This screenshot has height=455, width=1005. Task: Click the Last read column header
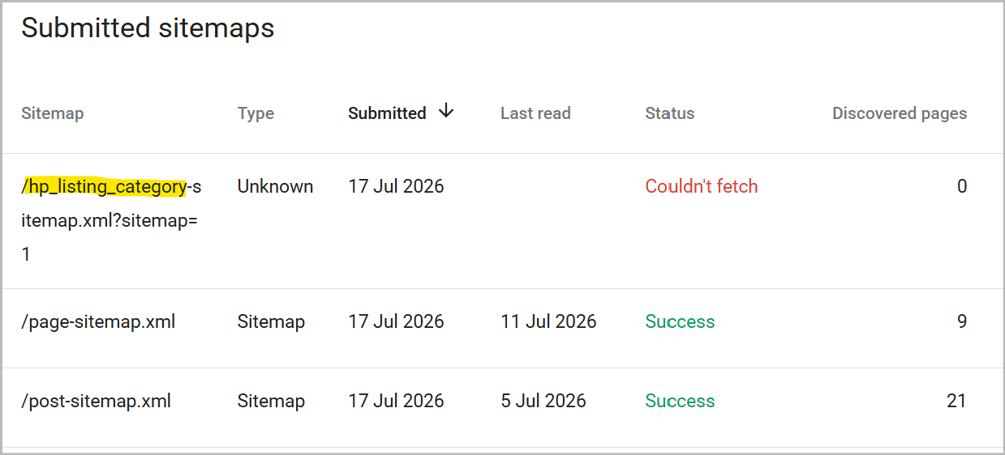click(535, 113)
